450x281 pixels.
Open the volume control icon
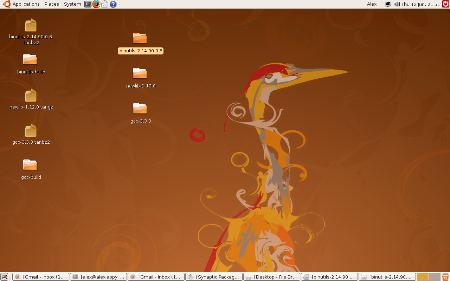pos(397,4)
